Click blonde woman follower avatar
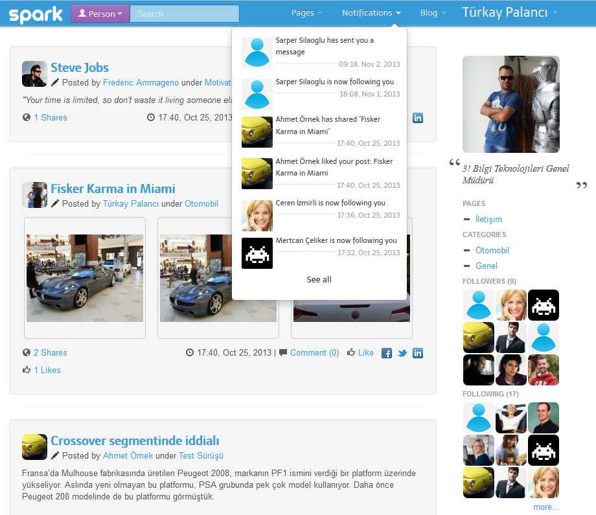The height and width of the screenshot is (515, 596). [511, 305]
